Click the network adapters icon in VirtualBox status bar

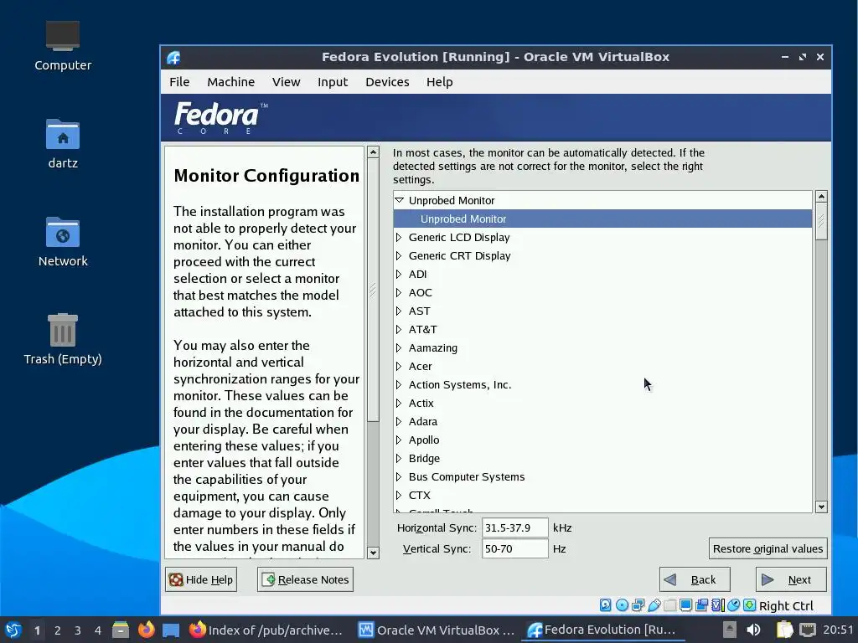pyautogui.click(x=638, y=605)
